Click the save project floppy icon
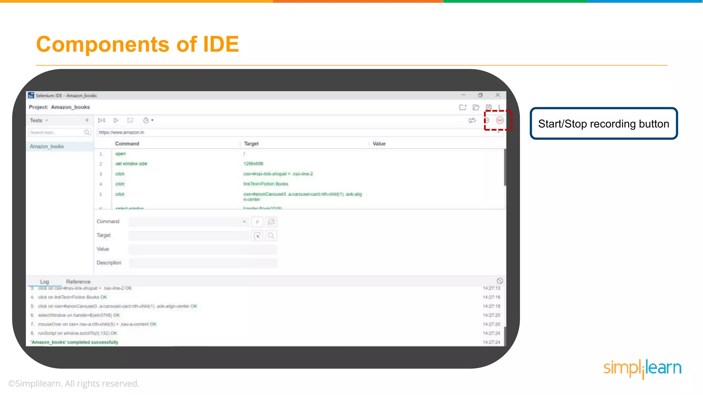The height and width of the screenshot is (395, 703). coord(489,107)
